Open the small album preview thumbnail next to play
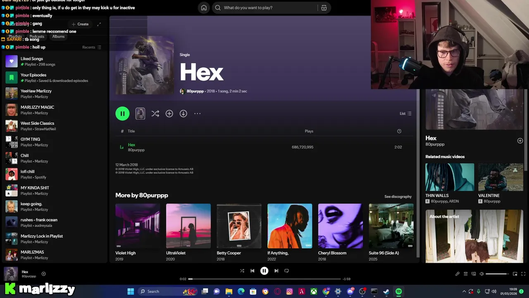This screenshot has height=298, width=529. coord(140,113)
